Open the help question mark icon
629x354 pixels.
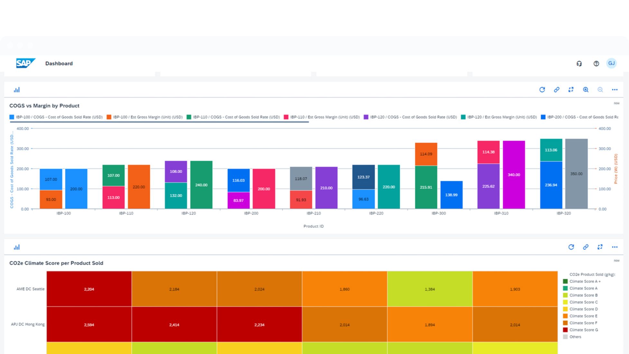pyautogui.click(x=596, y=64)
